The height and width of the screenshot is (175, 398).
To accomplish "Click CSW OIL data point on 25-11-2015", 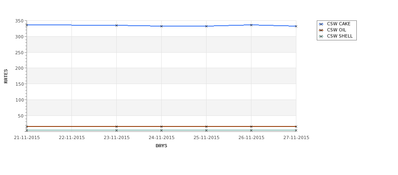I will pos(207,126).
